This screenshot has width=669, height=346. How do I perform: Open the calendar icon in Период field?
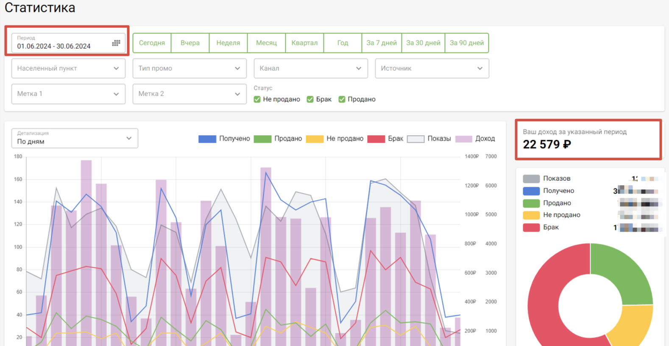click(116, 43)
